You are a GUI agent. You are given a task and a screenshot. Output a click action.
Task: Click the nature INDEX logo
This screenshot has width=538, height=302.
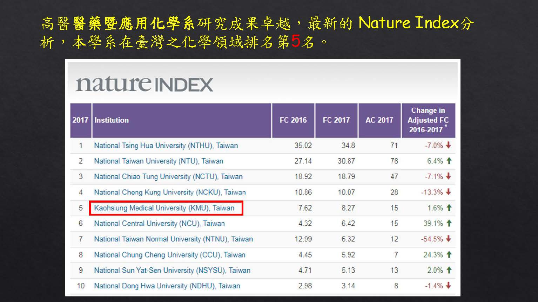(144, 84)
